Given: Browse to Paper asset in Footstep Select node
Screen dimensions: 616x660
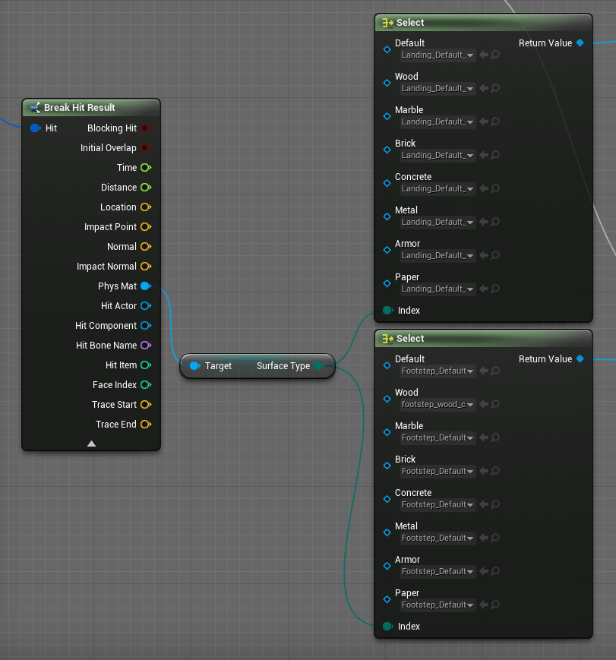Looking at the screenshot, I should tap(495, 605).
